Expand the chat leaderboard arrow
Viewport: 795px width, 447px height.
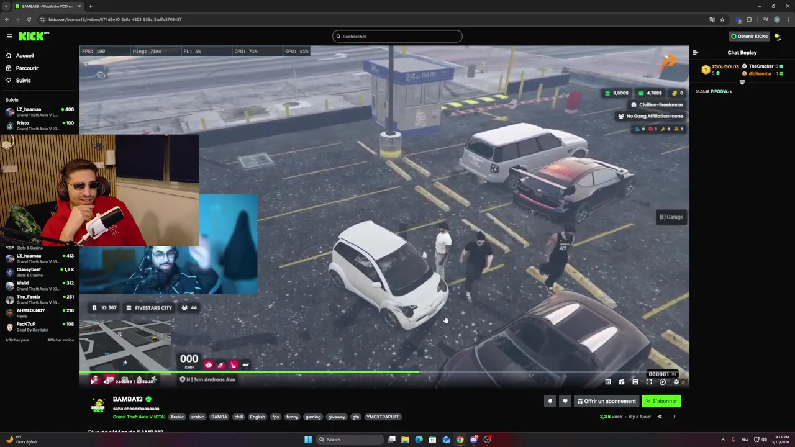point(742,82)
